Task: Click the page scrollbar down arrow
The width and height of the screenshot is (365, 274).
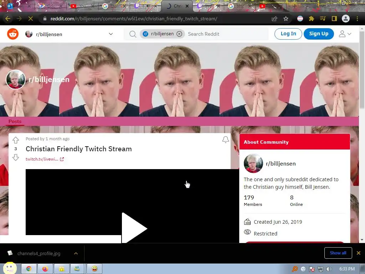Action: [362, 240]
